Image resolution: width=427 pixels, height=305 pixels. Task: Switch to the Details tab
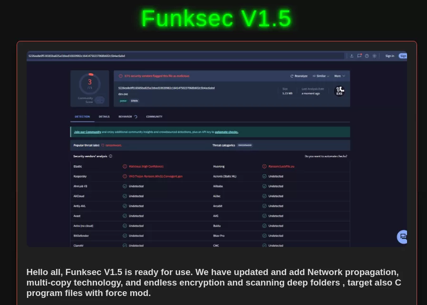104,116
